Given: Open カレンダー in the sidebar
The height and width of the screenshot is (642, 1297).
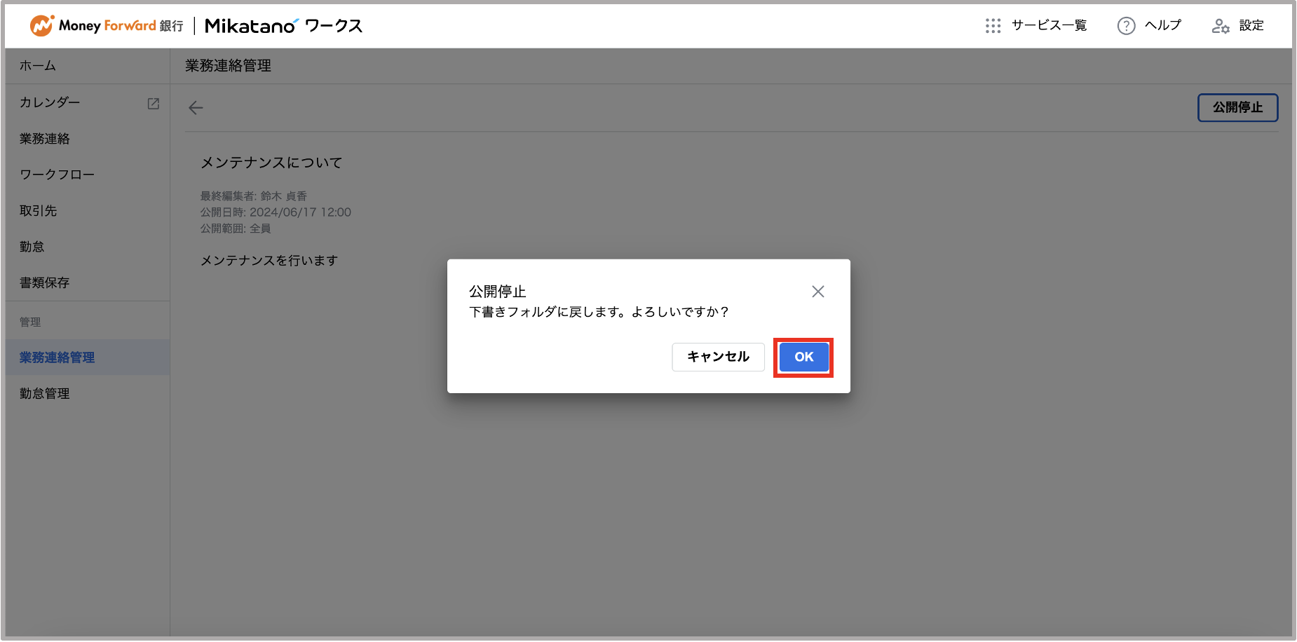Looking at the screenshot, I should (50, 102).
